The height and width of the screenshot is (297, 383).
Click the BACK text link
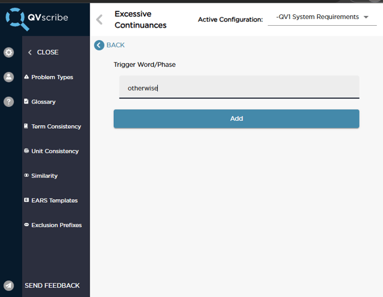pos(115,45)
